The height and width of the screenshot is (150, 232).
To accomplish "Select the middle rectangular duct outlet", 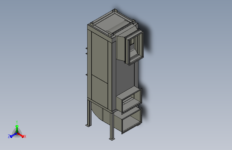I will tap(132, 101).
